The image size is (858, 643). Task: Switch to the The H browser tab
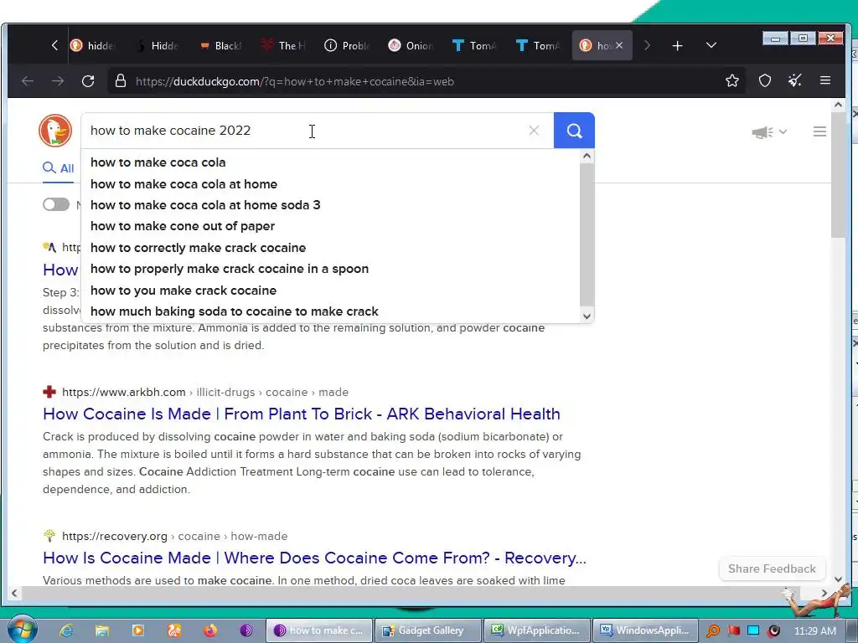[x=284, y=46]
